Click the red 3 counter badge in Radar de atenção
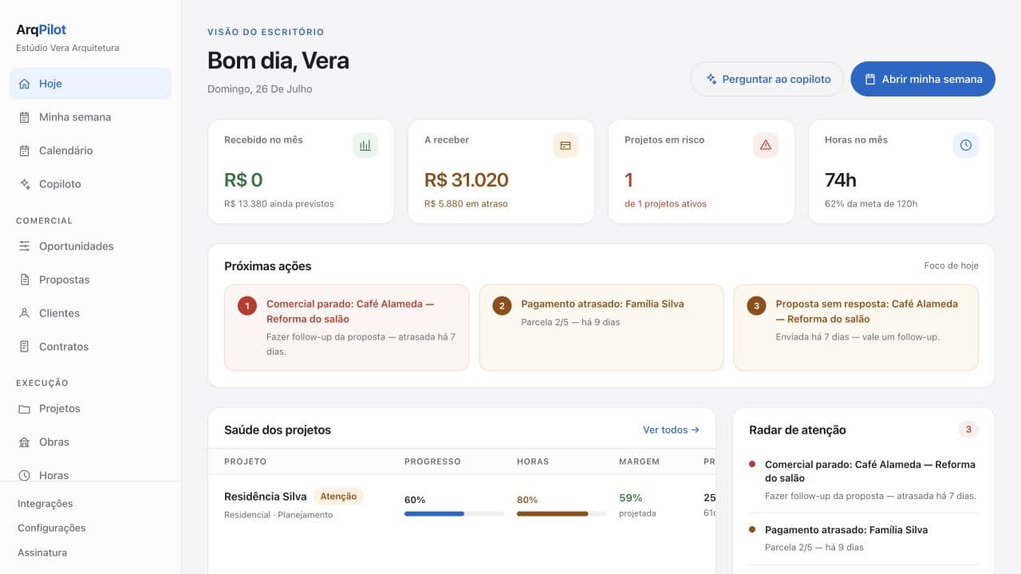Viewport: 1021px width, 574px height. point(968,430)
